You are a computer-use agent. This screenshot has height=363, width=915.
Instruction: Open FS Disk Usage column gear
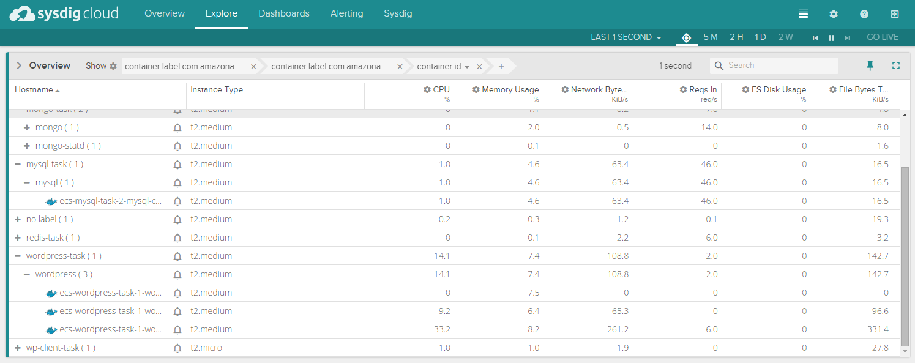(745, 89)
